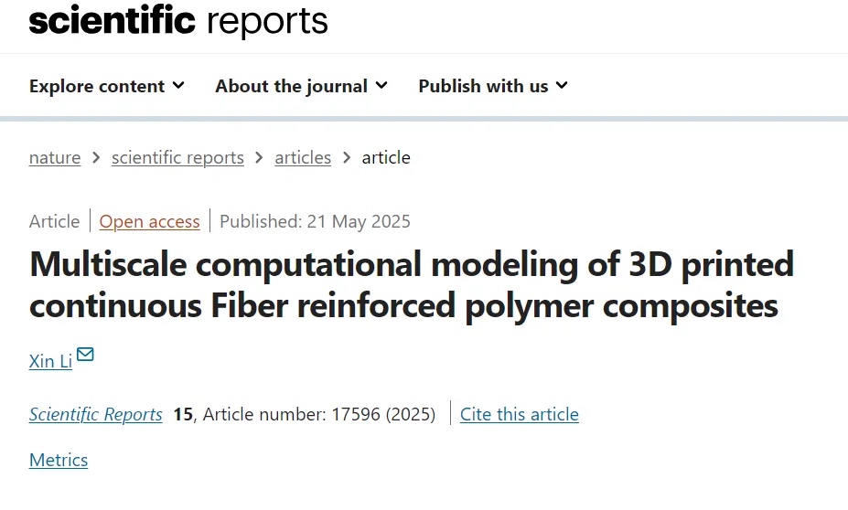Go to the nature breadcrumb link
The width and height of the screenshot is (848, 510).
click(55, 157)
